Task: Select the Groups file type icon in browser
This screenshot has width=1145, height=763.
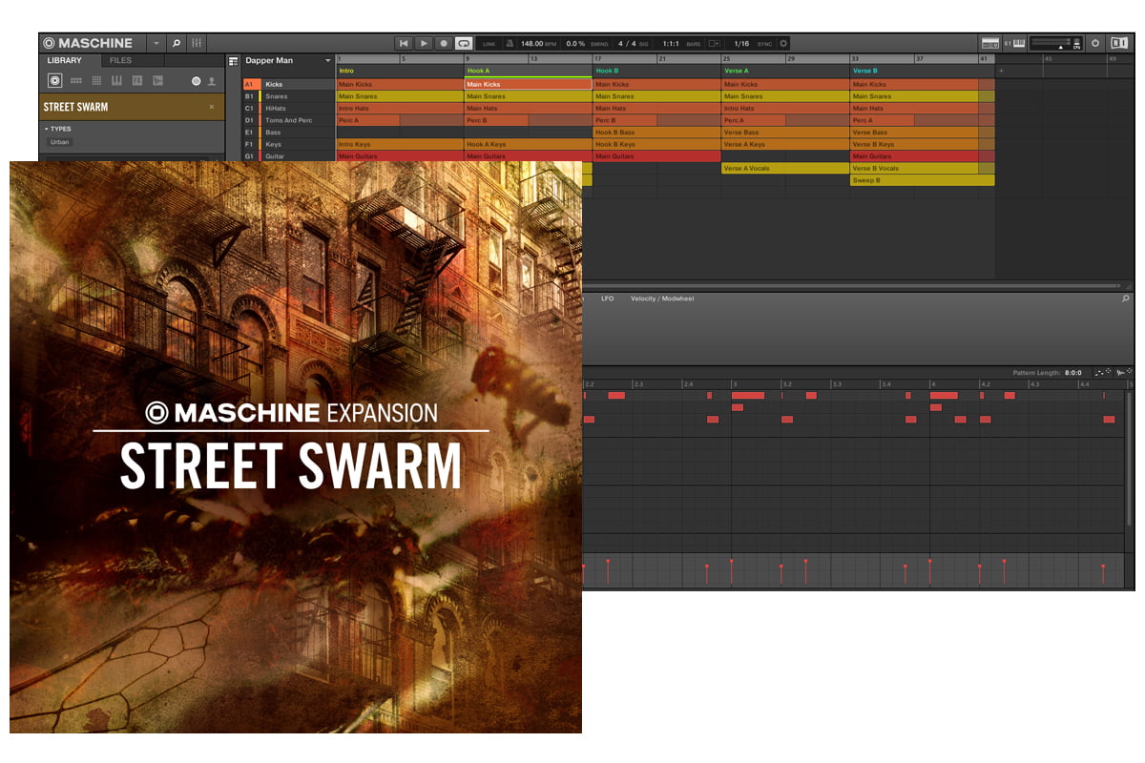Action: [x=76, y=81]
